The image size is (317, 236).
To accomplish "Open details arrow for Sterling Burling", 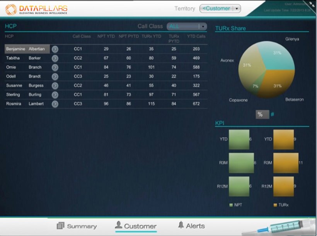I will tap(55, 95).
